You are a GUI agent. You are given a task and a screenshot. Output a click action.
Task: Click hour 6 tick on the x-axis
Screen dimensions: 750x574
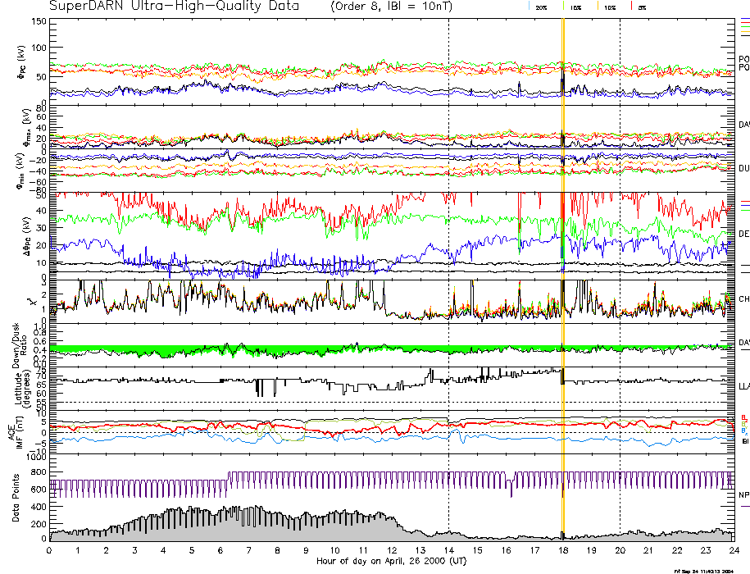[x=221, y=552]
